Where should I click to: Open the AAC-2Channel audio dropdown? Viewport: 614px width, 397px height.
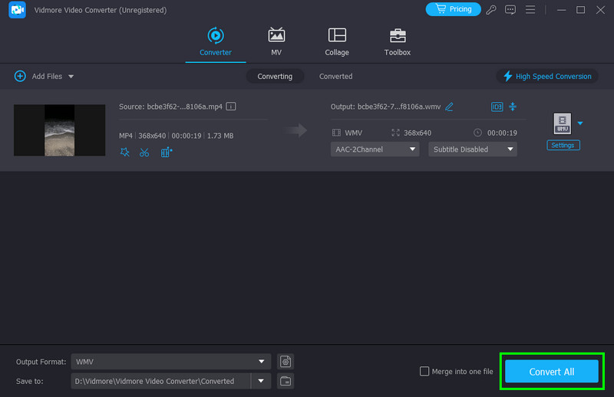[x=375, y=149]
